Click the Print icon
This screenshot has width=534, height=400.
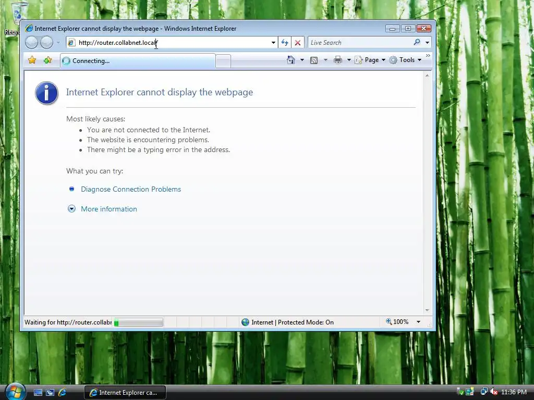(x=338, y=60)
